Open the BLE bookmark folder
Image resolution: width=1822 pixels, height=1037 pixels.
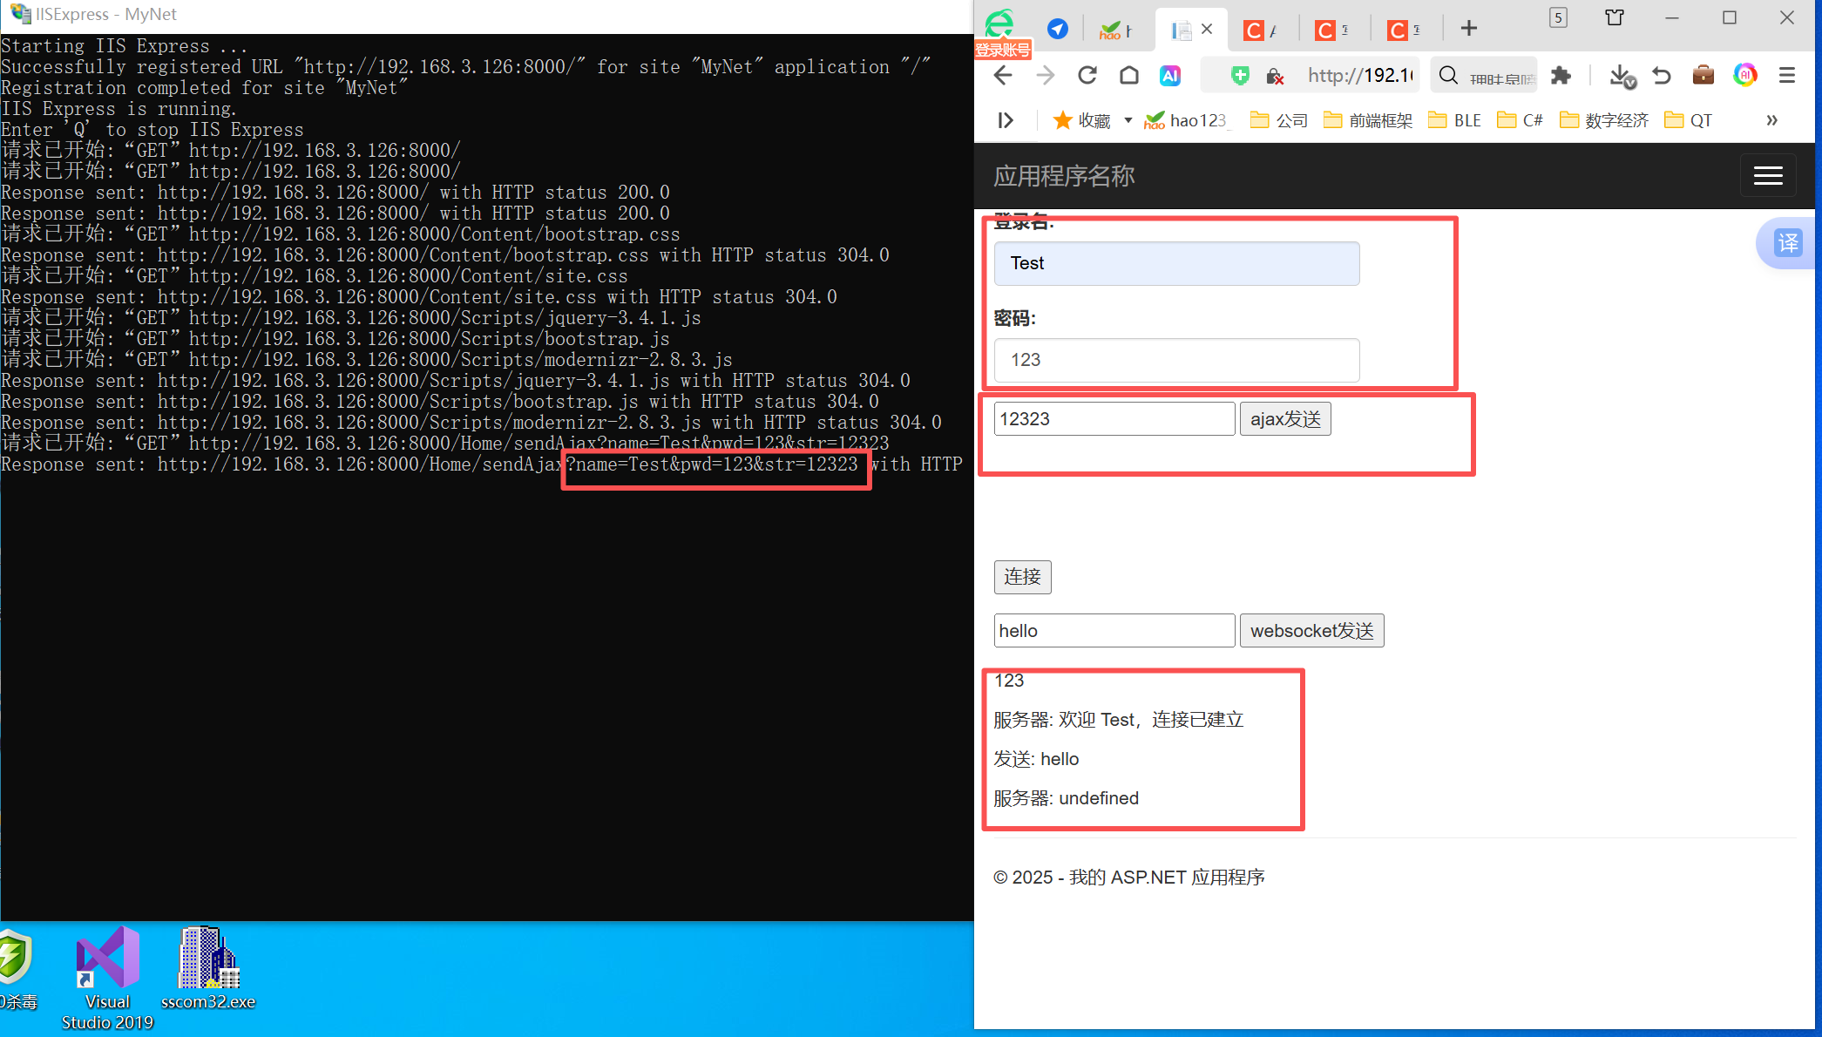[x=1455, y=120]
